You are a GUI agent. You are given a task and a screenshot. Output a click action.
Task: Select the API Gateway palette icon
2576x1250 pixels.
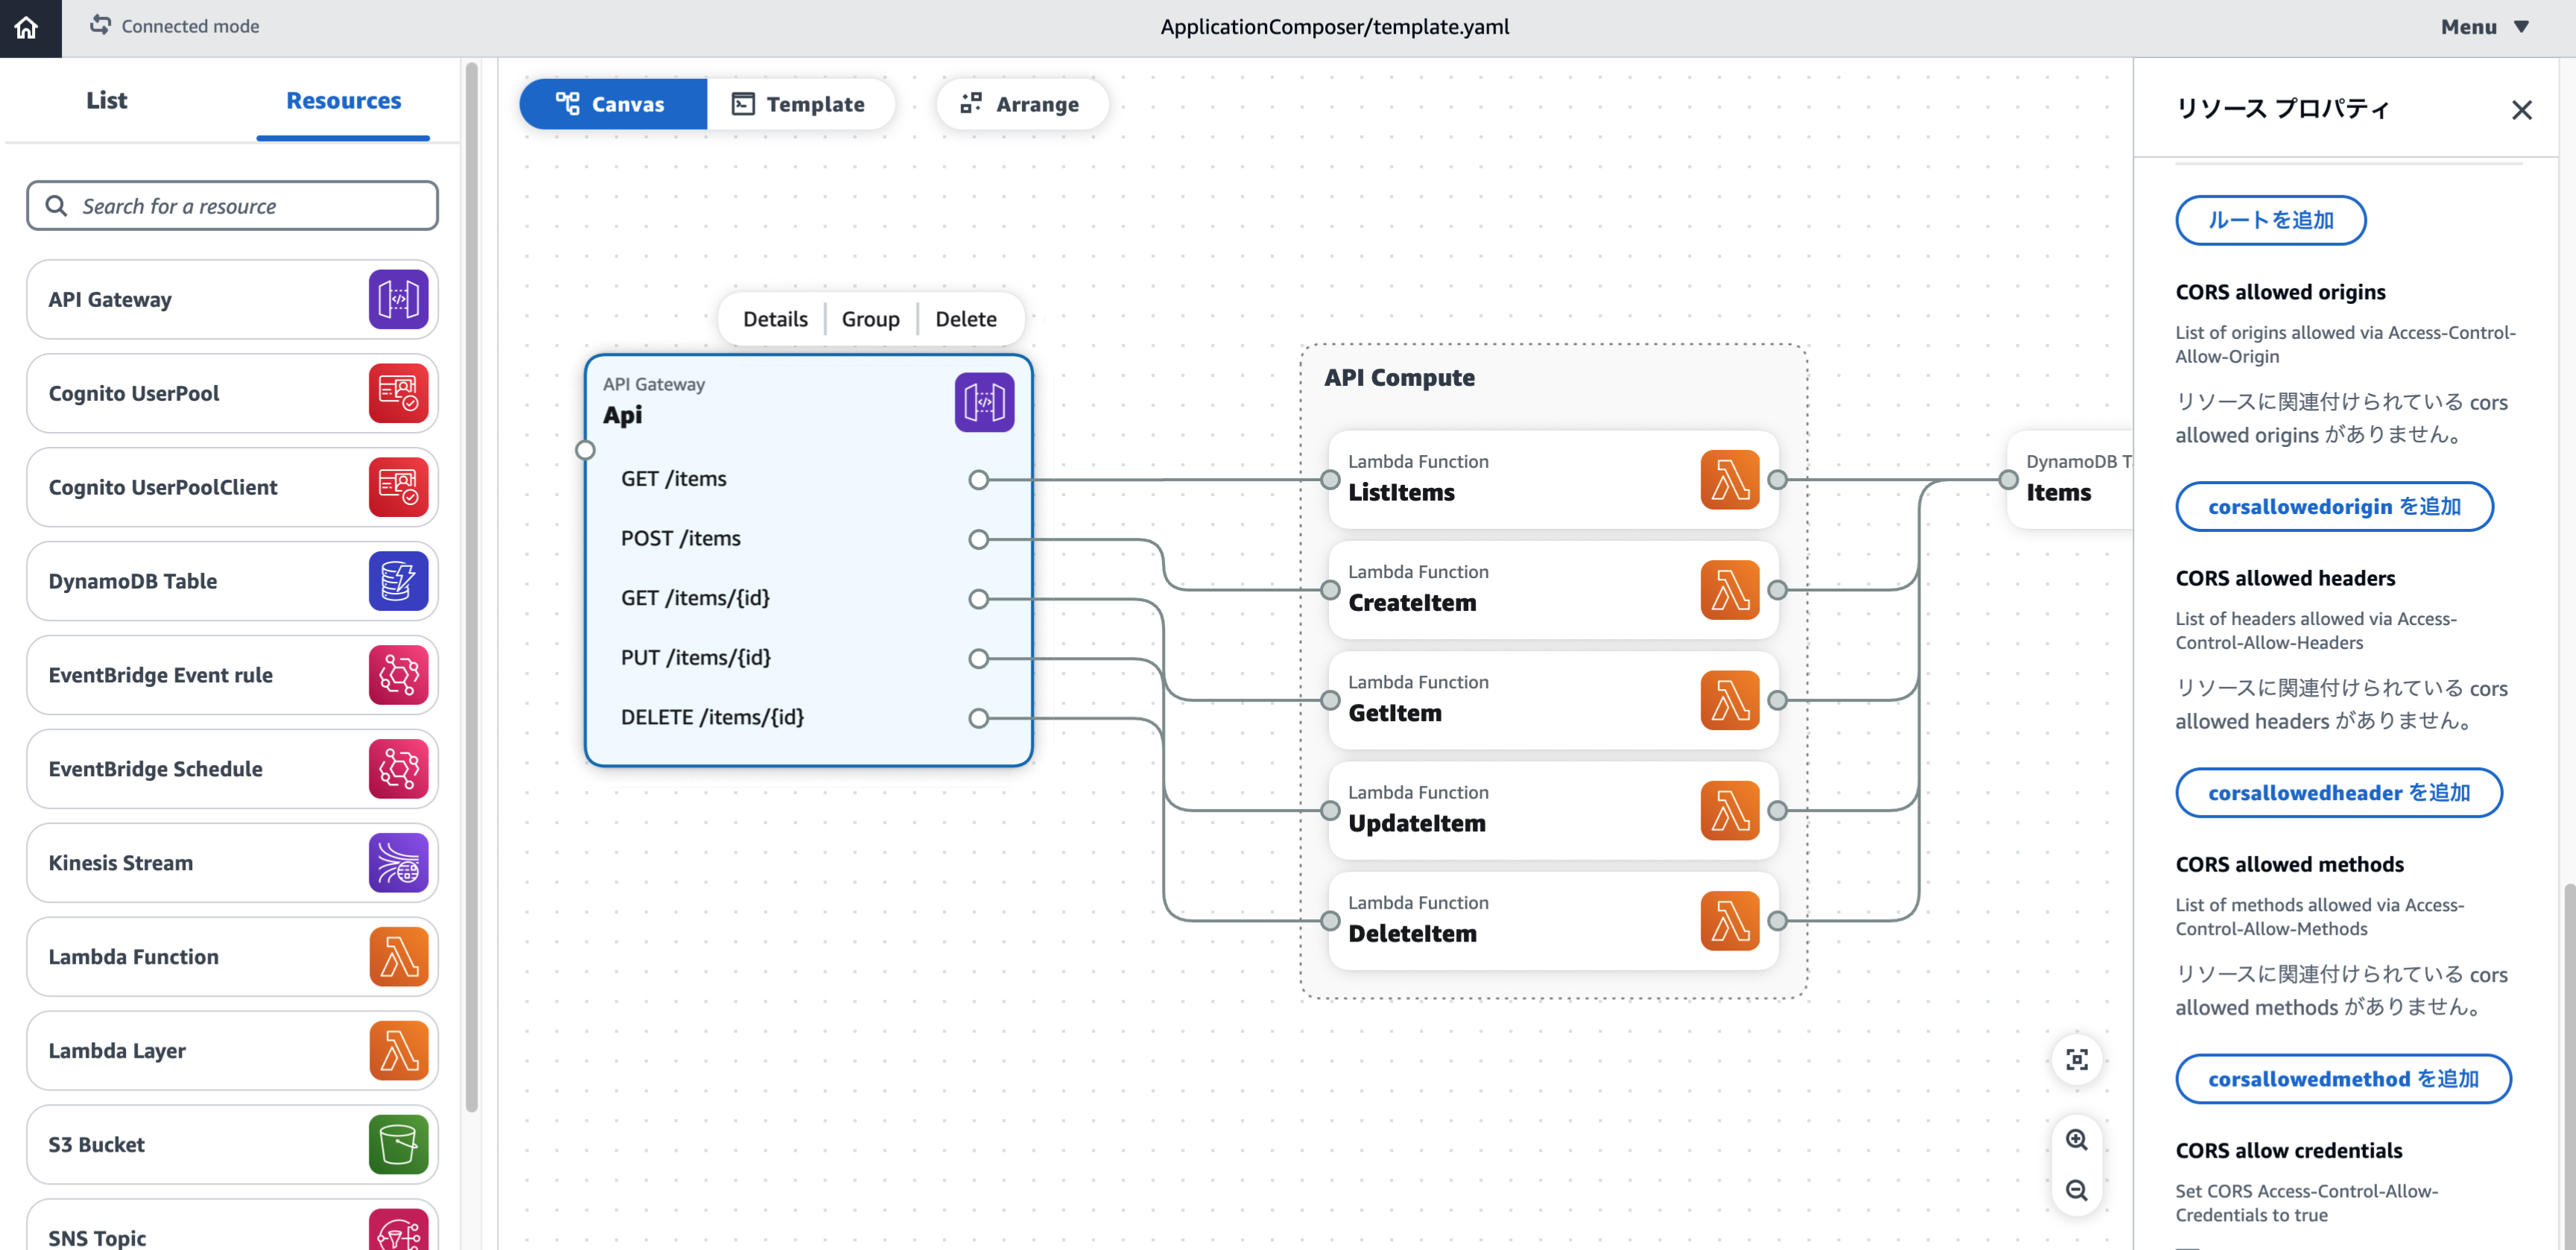tap(398, 299)
